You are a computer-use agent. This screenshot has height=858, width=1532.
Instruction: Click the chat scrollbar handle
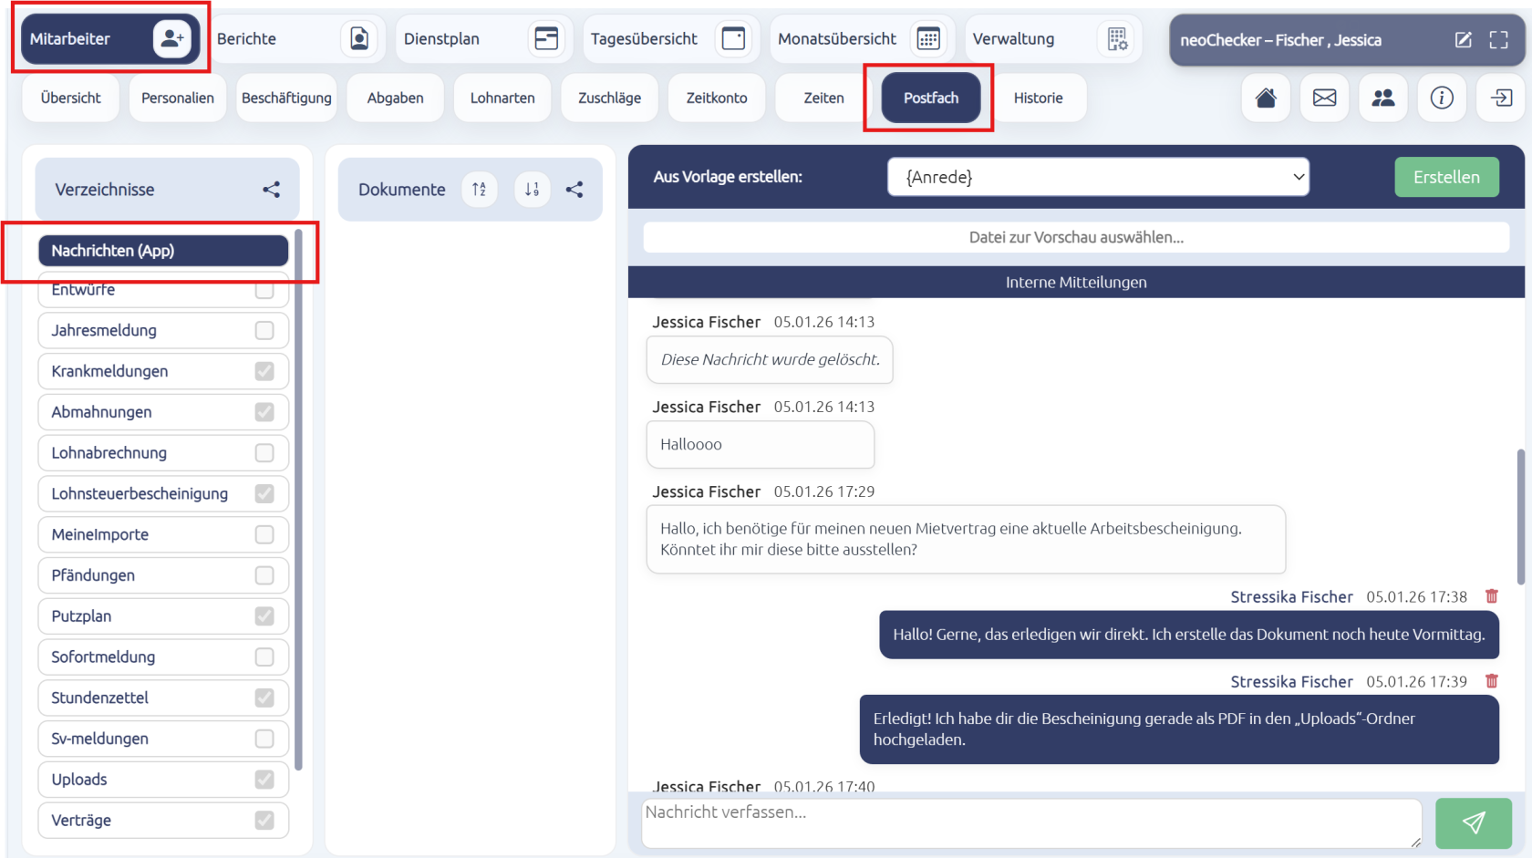(1520, 516)
